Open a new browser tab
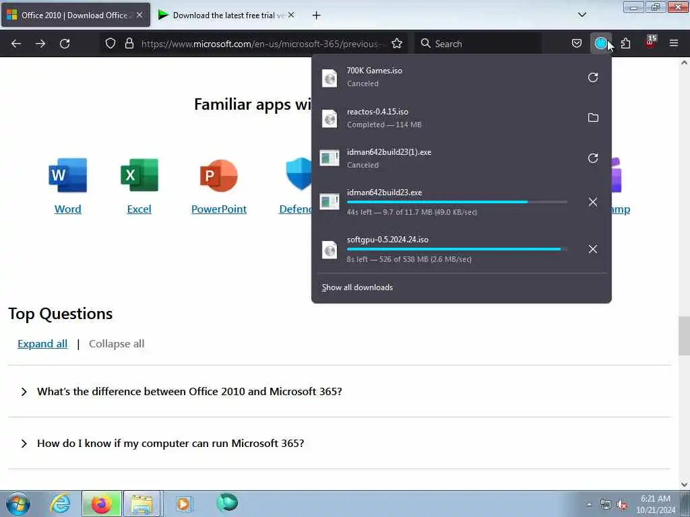This screenshot has height=517, width=690. (317, 15)
